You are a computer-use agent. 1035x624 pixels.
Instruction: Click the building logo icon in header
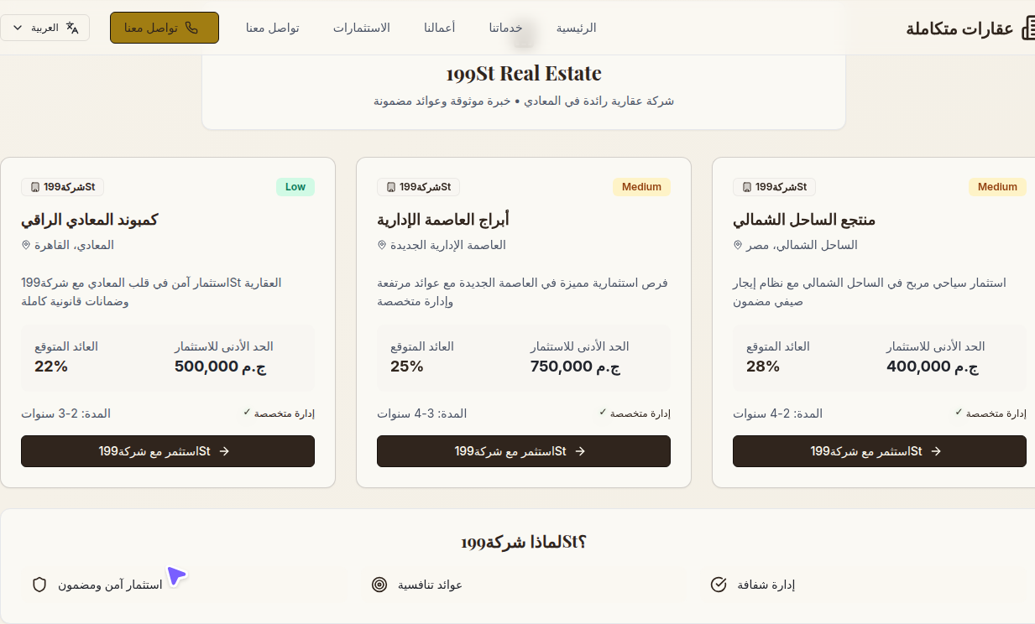click(x=1028, y=29)
